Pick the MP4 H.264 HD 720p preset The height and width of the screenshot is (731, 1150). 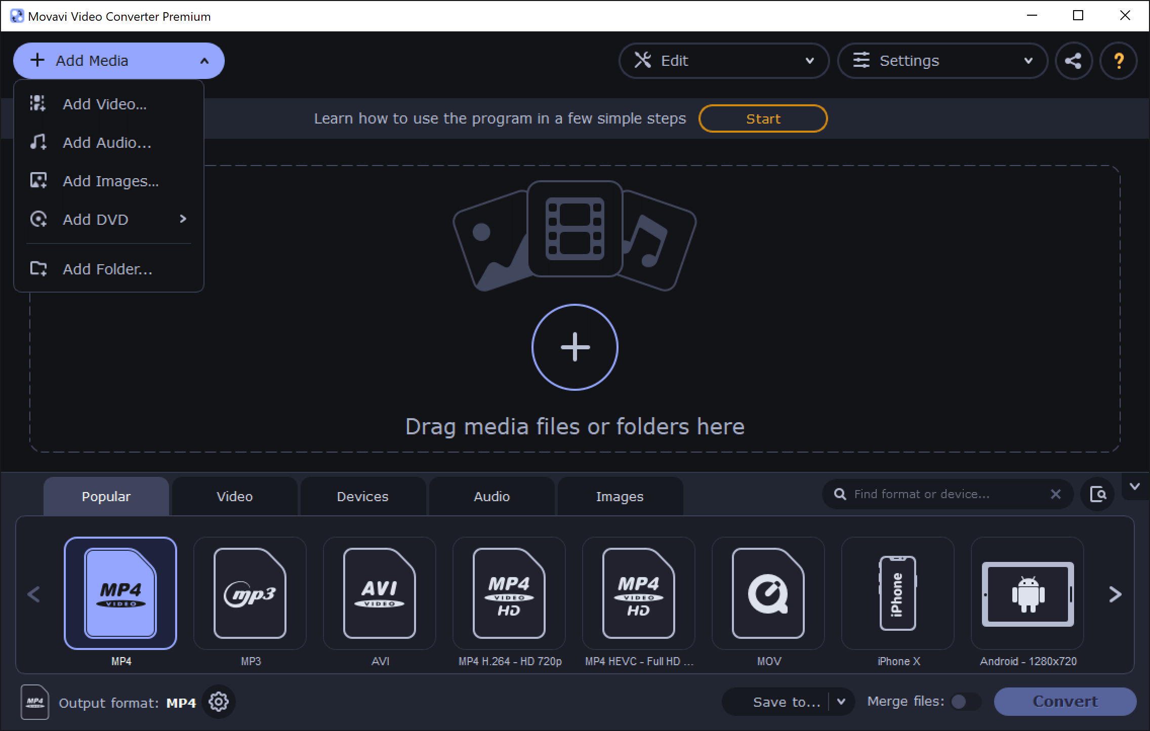(x=509, y=593)
